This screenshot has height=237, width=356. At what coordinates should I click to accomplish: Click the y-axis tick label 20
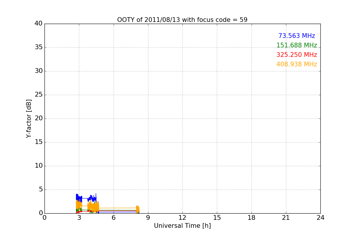(x=39, y=118)
